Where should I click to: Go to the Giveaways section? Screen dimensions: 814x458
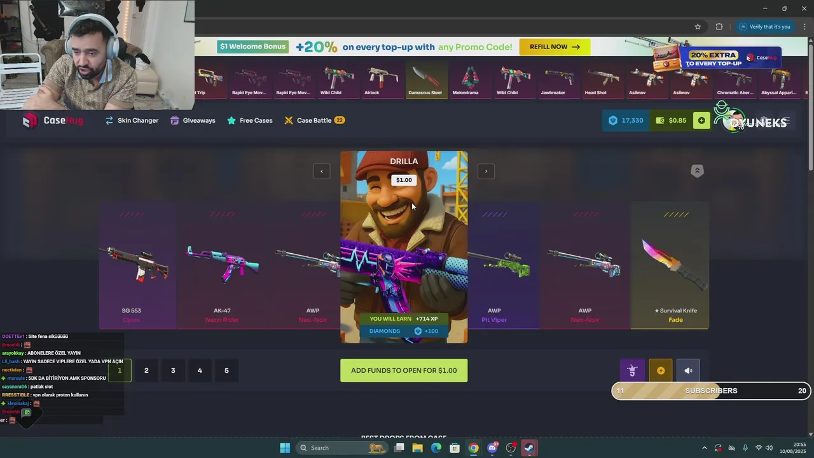pyautogui.click(x=193, y=120)
